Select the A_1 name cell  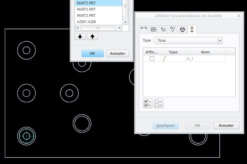pos(205,59)
